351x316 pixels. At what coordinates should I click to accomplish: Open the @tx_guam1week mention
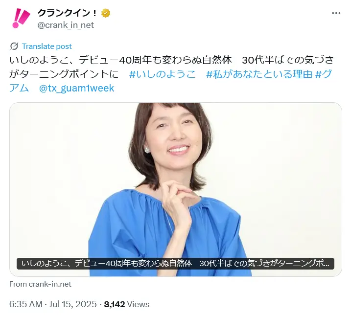coord(76,88)
